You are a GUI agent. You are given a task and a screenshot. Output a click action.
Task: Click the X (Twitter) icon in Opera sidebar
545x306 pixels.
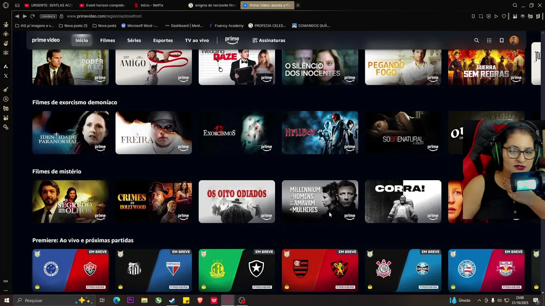[x=6, y=76]
